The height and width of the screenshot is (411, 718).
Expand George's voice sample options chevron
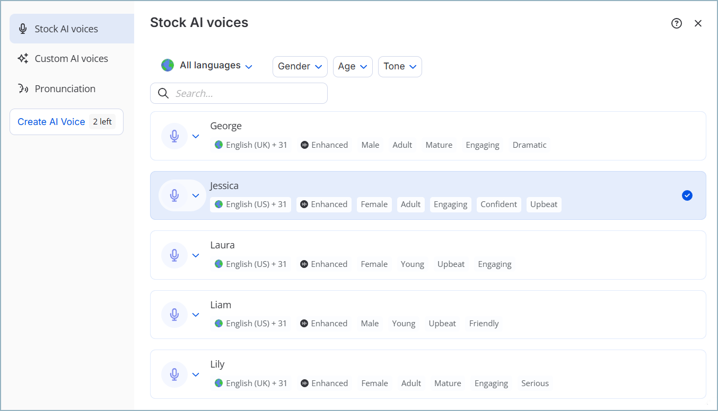click(195, 136)
